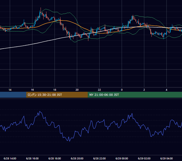The width and height of the screenshot is (182, 161).
Task: Click the 6/28 20:00 date label
Action: coord(77,158)
